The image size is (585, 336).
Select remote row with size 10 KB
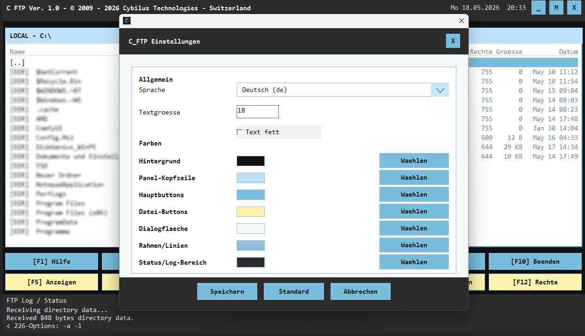(524, 157)
